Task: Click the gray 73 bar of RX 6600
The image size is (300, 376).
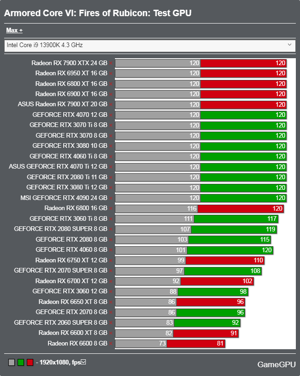Action: (x=141, y=344)
